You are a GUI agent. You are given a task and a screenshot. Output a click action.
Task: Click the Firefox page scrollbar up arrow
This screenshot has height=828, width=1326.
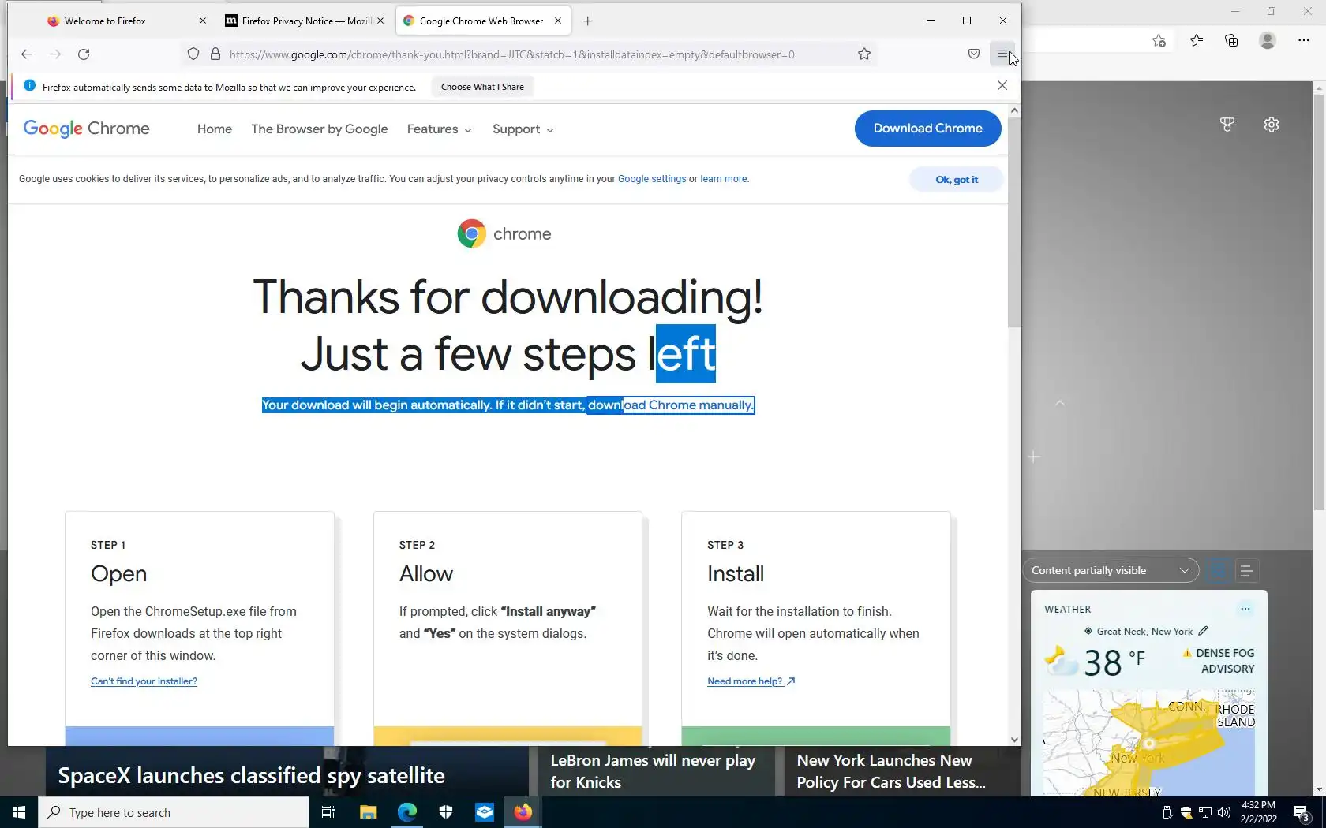pyautogui.click(x=1014, y=111)
